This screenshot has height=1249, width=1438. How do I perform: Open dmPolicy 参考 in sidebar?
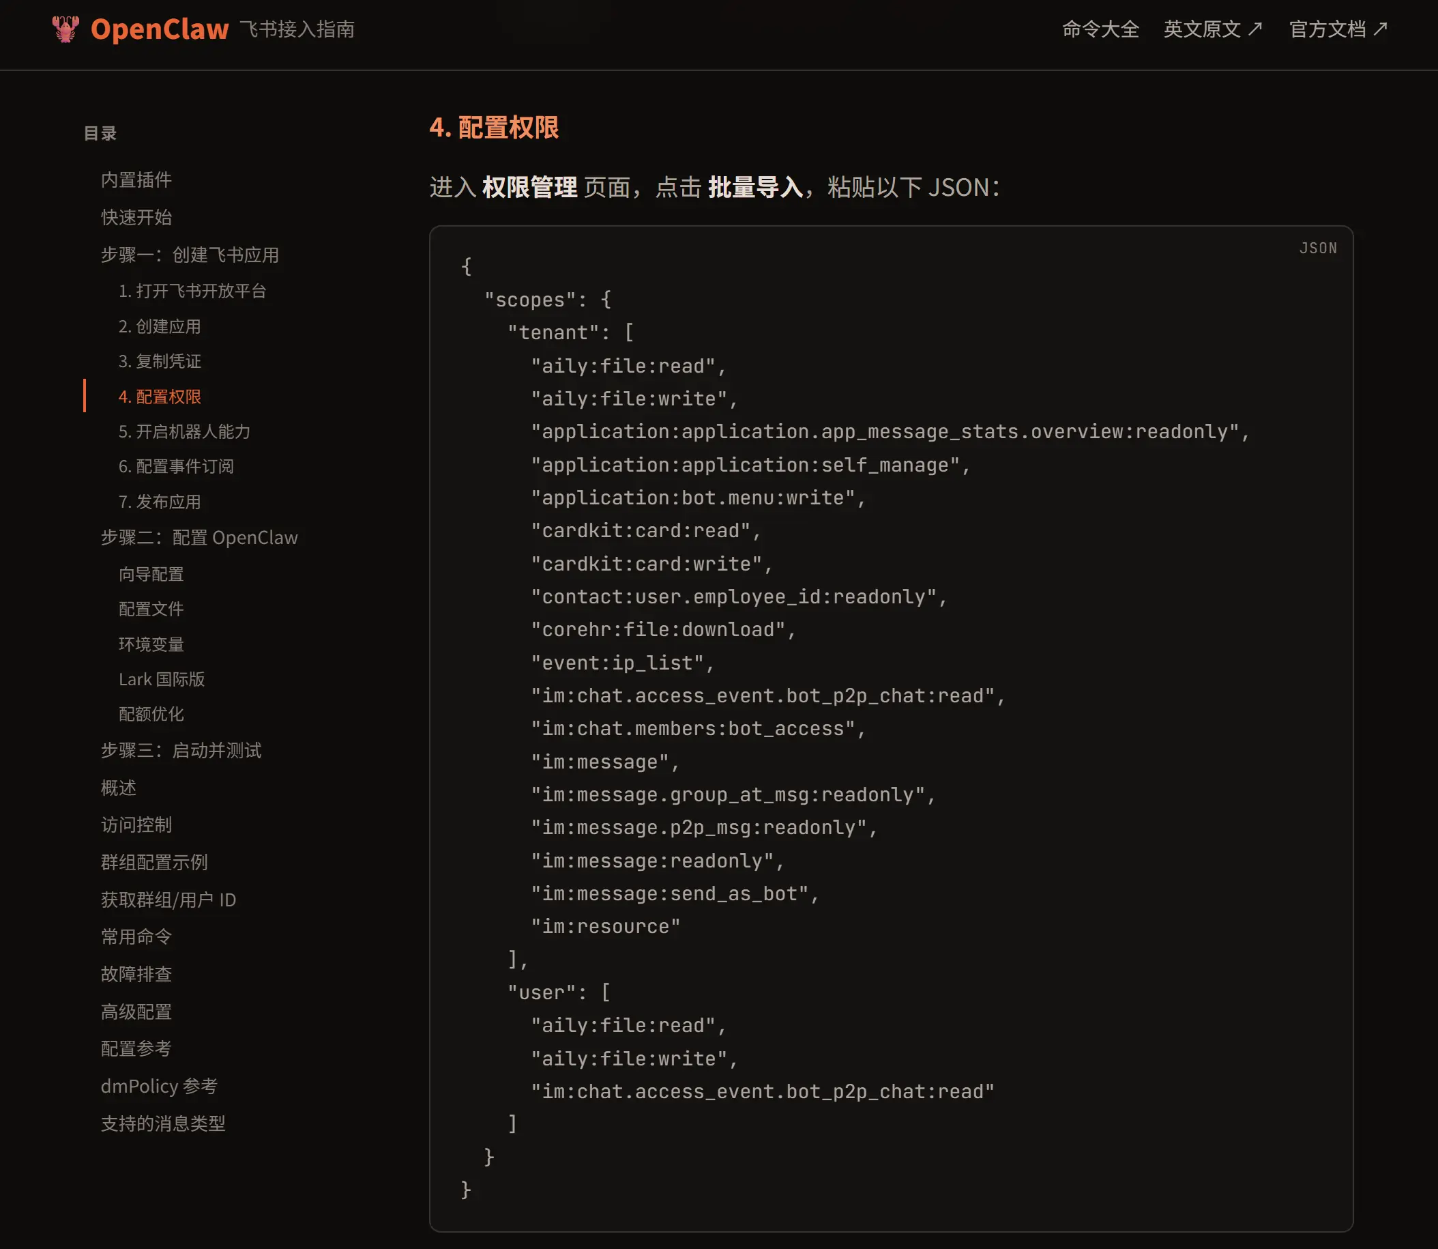pyautogui.click(x=159, y=1086)
